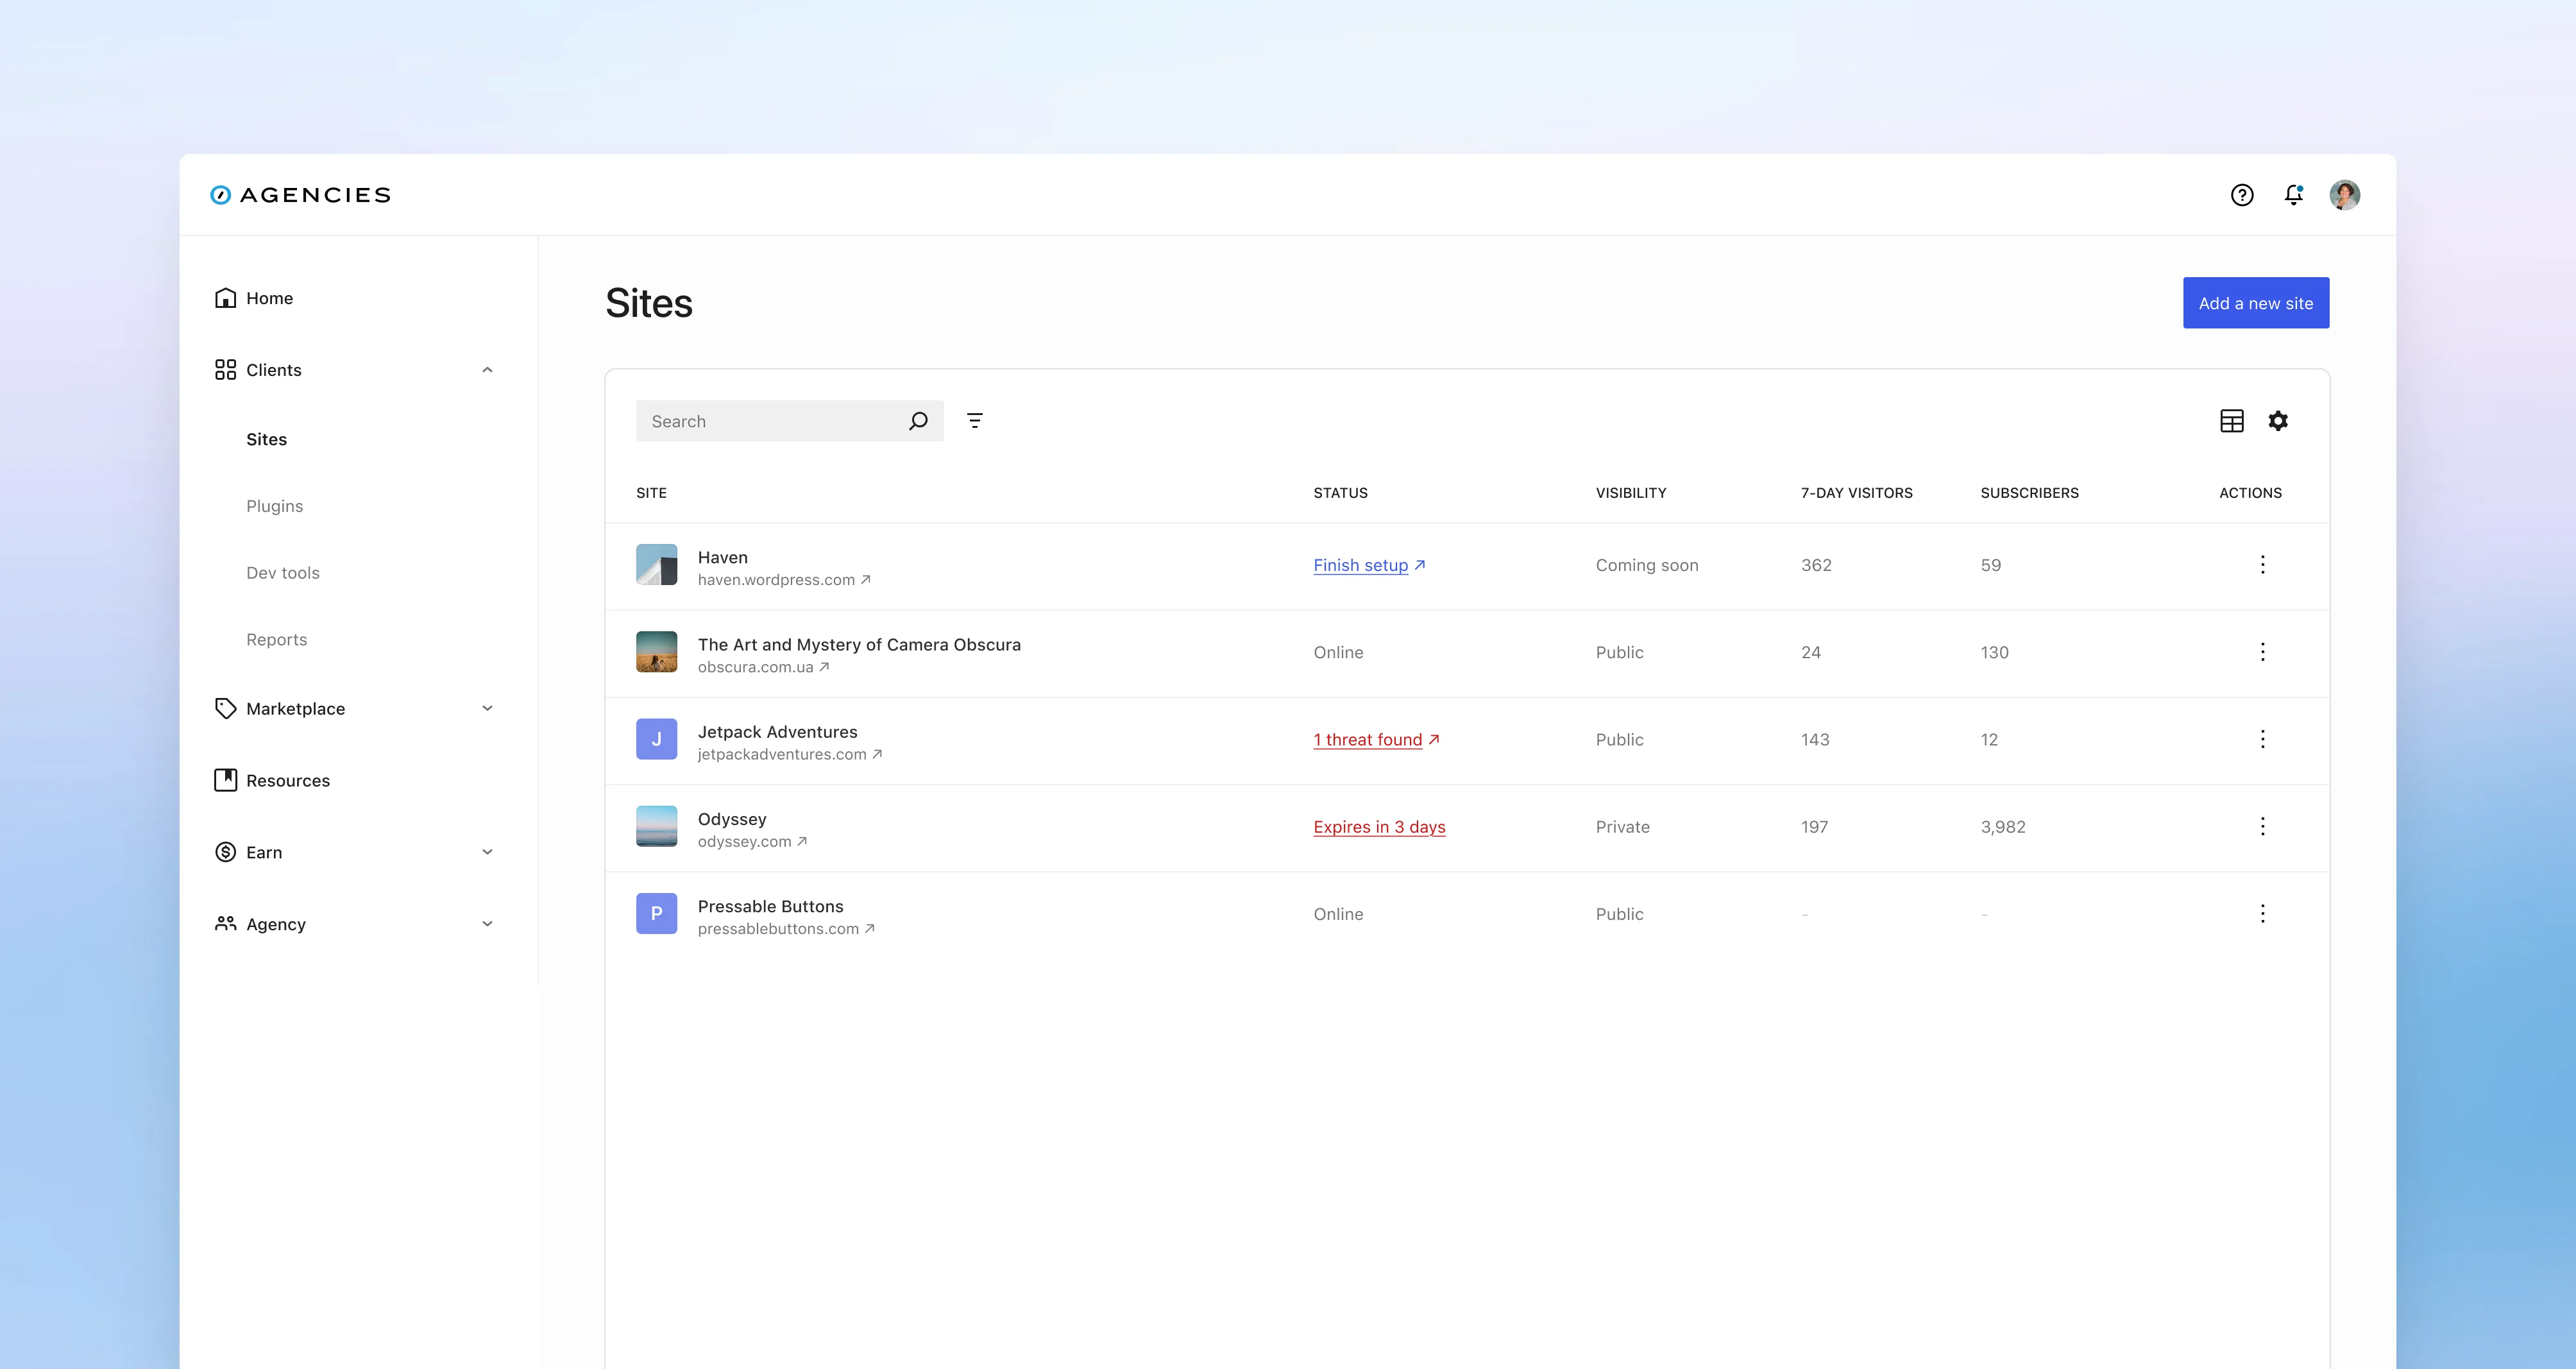Viewport: 2576px width, 1369px height.
Task: Click the Add a new site button
Action: coord(2255,302)
